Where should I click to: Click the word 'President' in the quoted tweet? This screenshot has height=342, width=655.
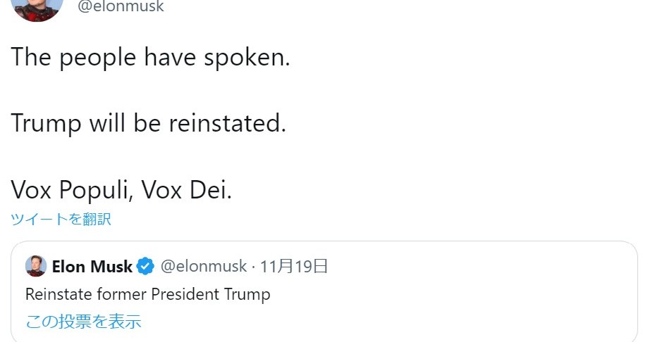click(x=185, y=294)
